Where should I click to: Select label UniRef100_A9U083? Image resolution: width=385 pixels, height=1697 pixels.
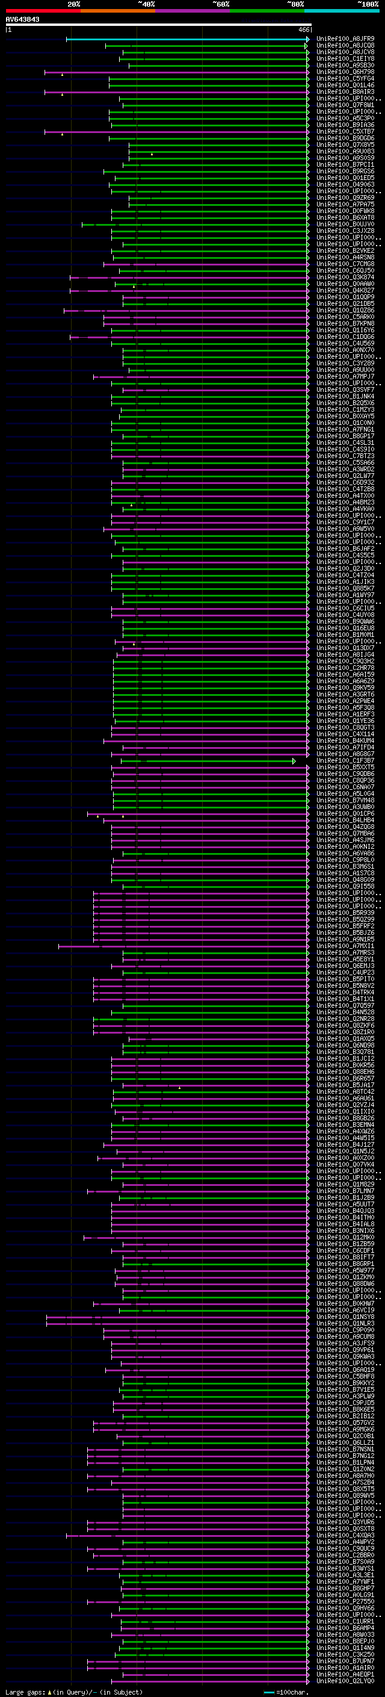point(345,152)
